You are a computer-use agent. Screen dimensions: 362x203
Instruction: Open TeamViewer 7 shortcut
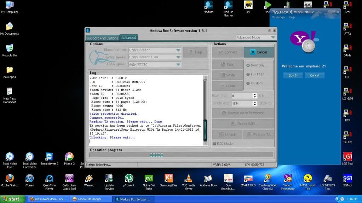tap(50, 159)
